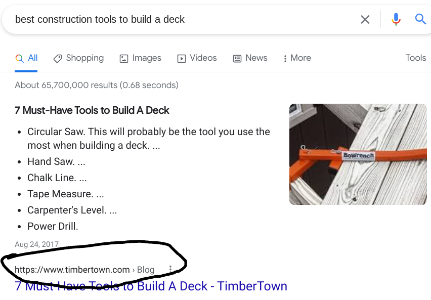Click the https://www.timbertown.com URL

coord(72,270)
